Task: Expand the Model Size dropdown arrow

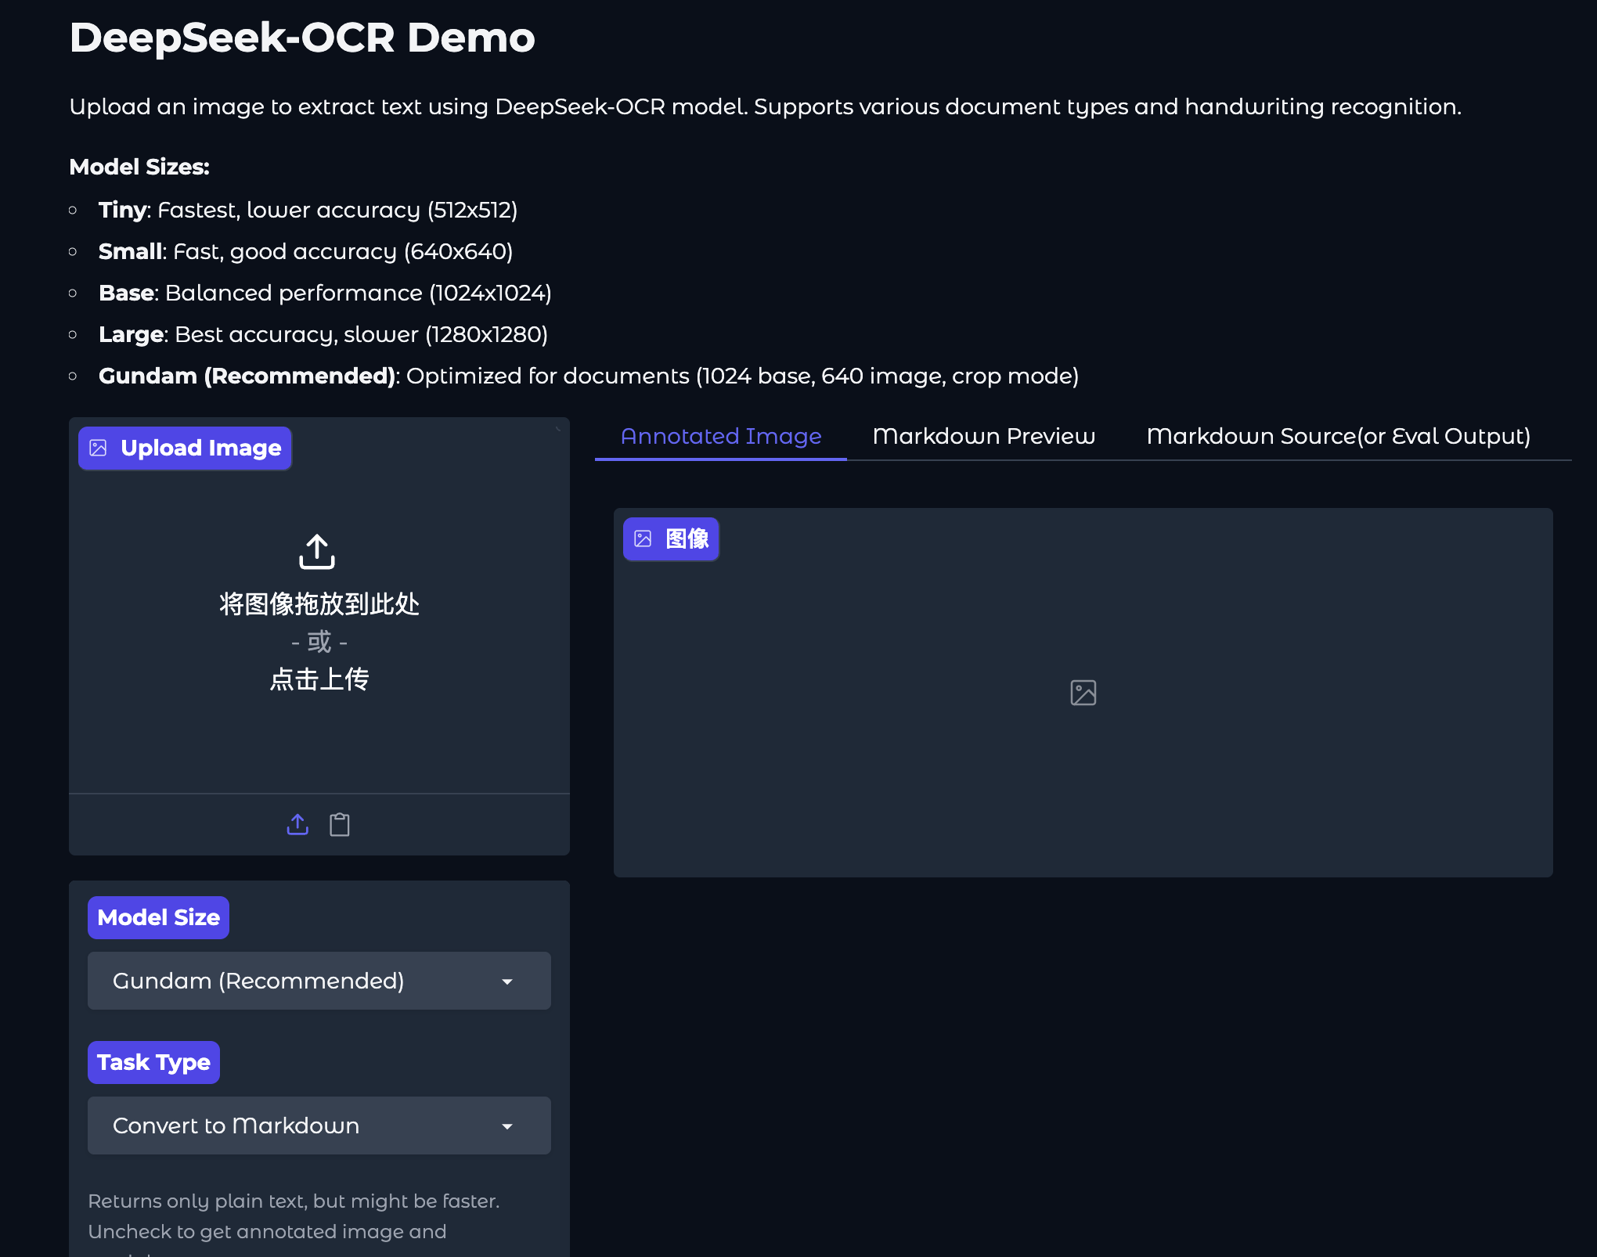Action: pyautogui.click(x=507, y=981)
